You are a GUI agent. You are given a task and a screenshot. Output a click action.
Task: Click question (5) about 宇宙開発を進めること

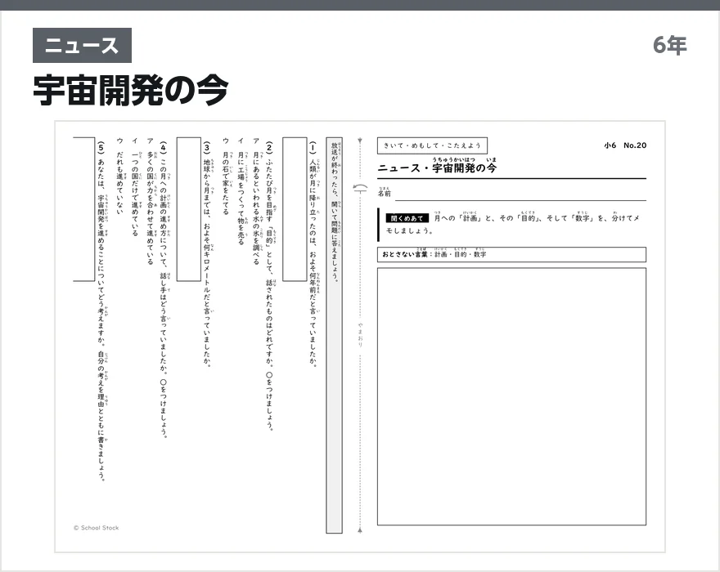coord(101,311)
